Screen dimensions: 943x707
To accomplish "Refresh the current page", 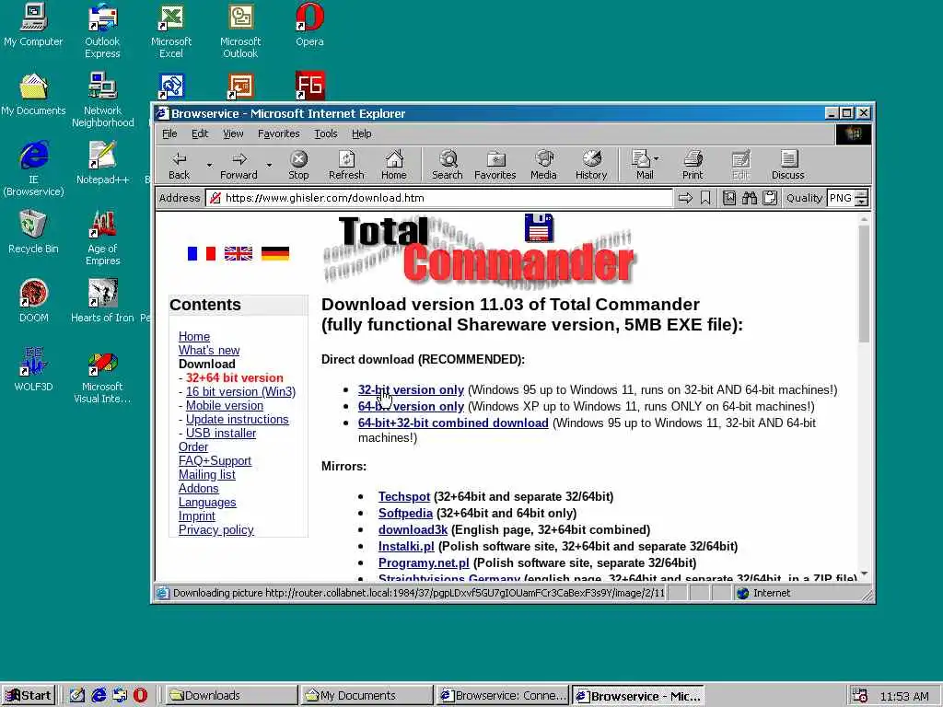I will pyautogui.click(x=346, y=166).
